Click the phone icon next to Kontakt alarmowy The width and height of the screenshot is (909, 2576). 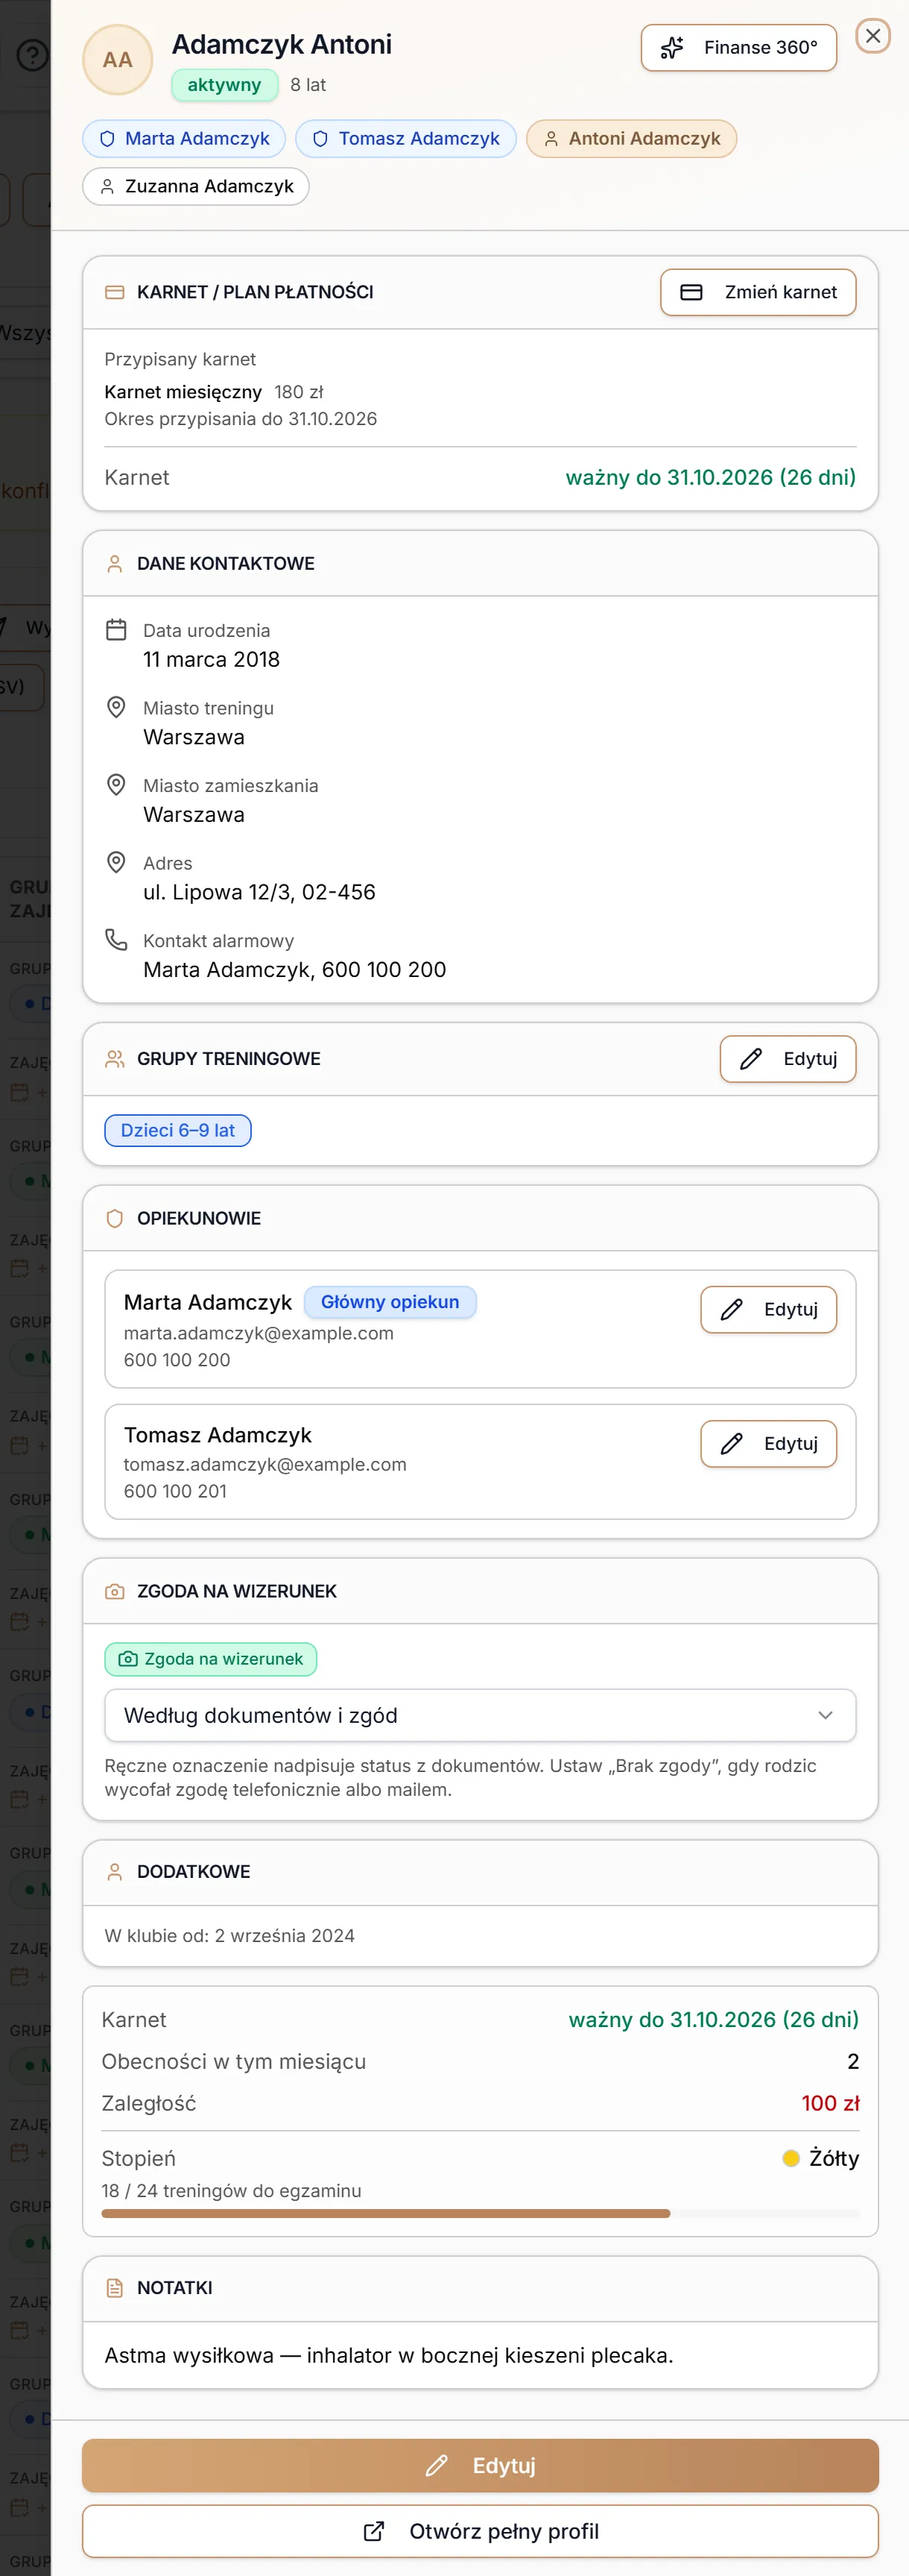(116, 940)
